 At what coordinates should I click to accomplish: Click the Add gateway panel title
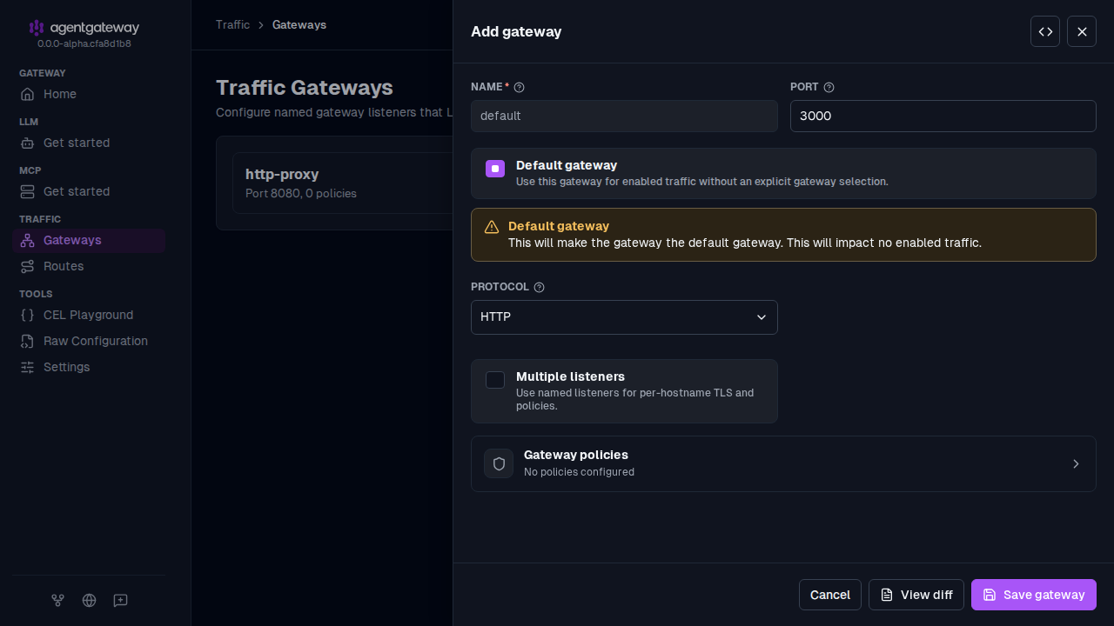[516, 31]
